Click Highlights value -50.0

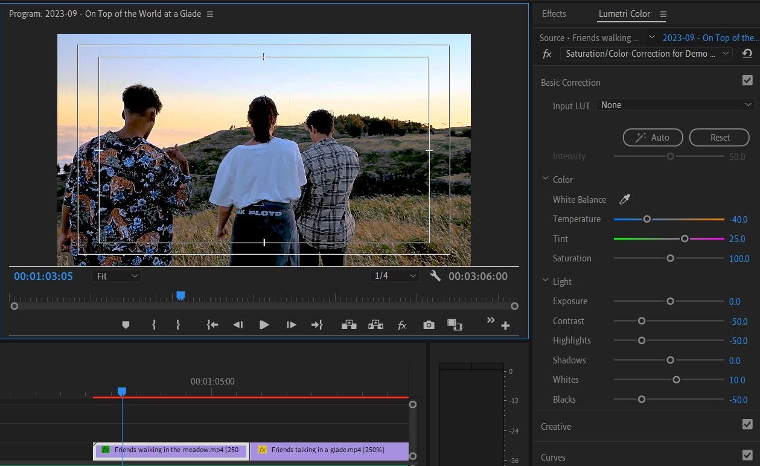pos(738,340)
